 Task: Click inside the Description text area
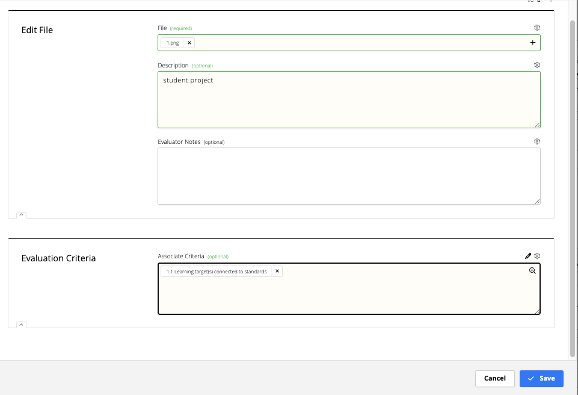point(349,99)
